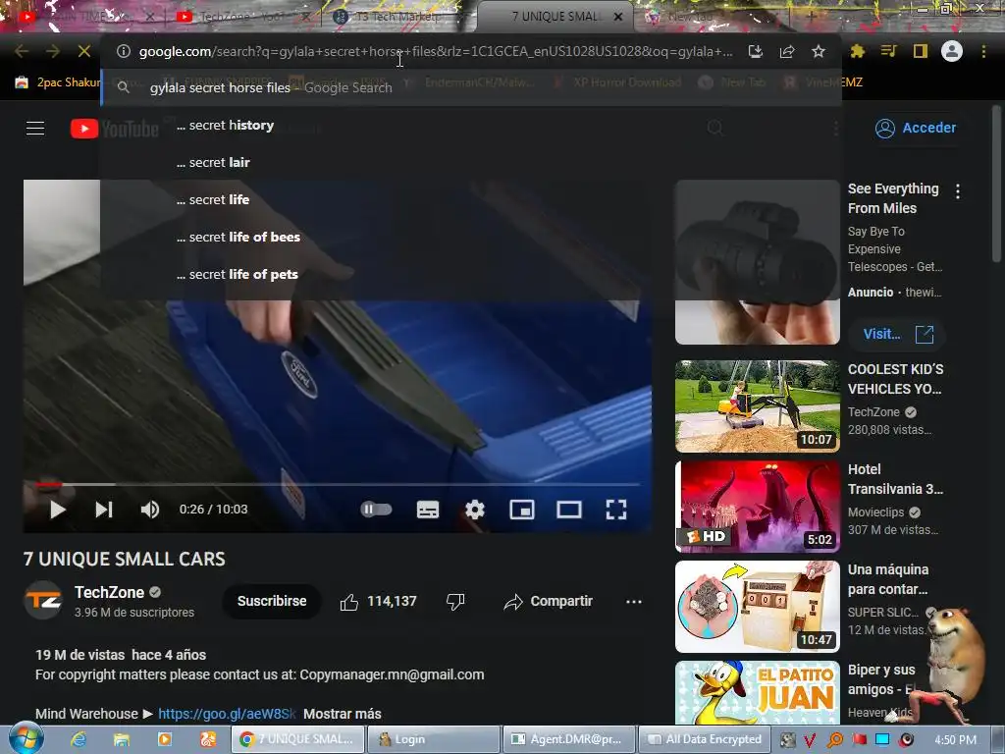Click the Acceder sign-in button
This screenshot has height=754, width=1005.
[917, 129]
